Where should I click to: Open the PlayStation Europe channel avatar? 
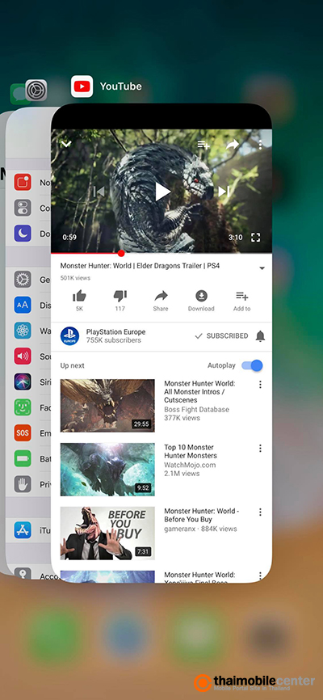(x=70, y=336)
